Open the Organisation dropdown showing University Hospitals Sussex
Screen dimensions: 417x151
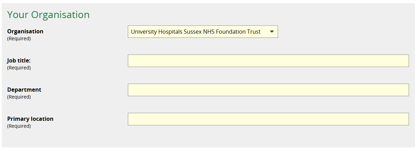[x=202, y=32]
